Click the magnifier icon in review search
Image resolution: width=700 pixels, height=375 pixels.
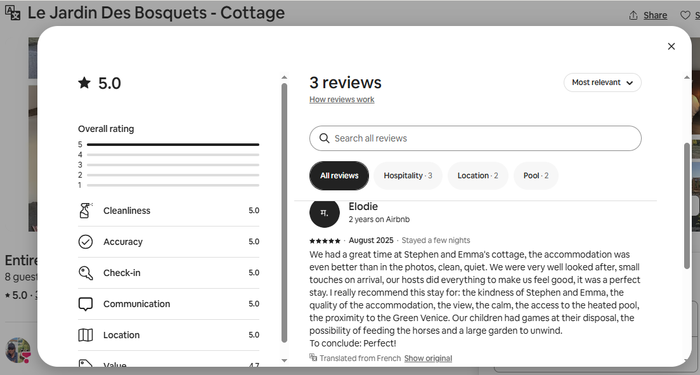tap(325, 138)
